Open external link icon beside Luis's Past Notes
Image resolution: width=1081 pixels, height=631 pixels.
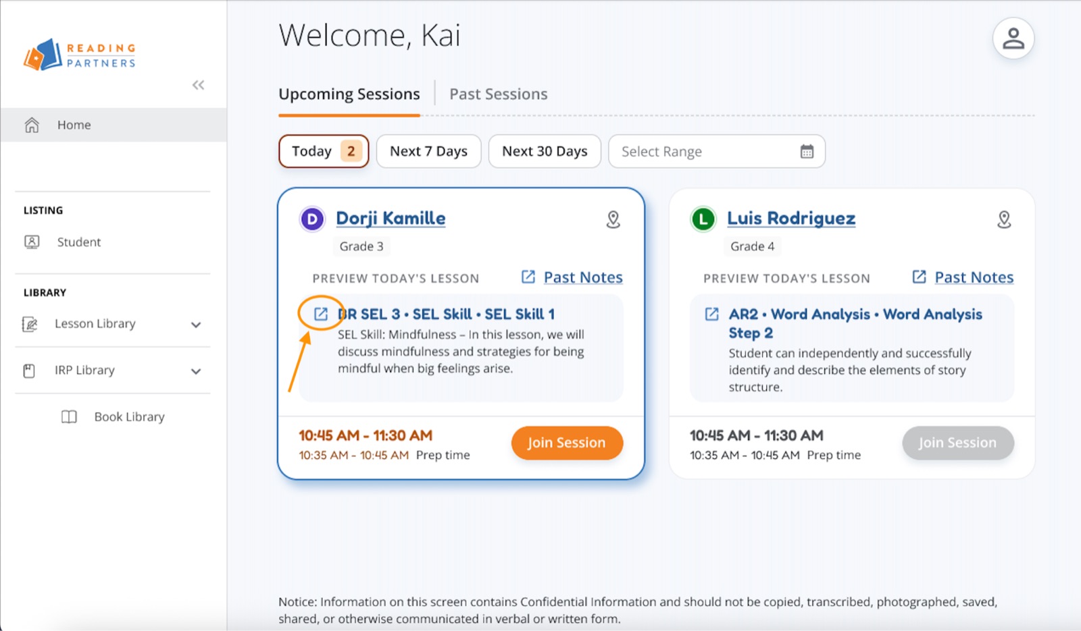(x=919, y=277)
